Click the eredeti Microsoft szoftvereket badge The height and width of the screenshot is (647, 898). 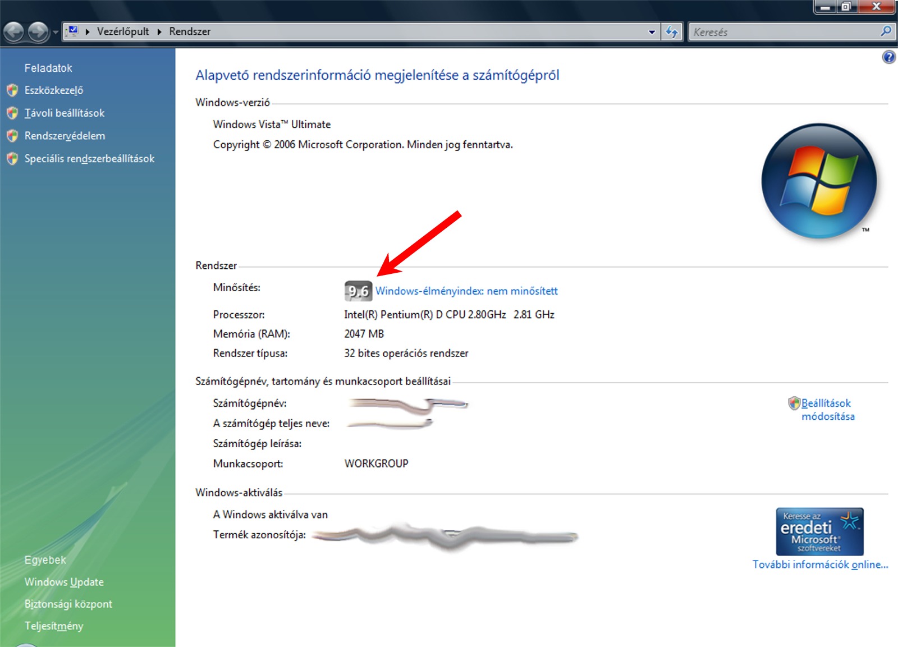click(819, 531)
